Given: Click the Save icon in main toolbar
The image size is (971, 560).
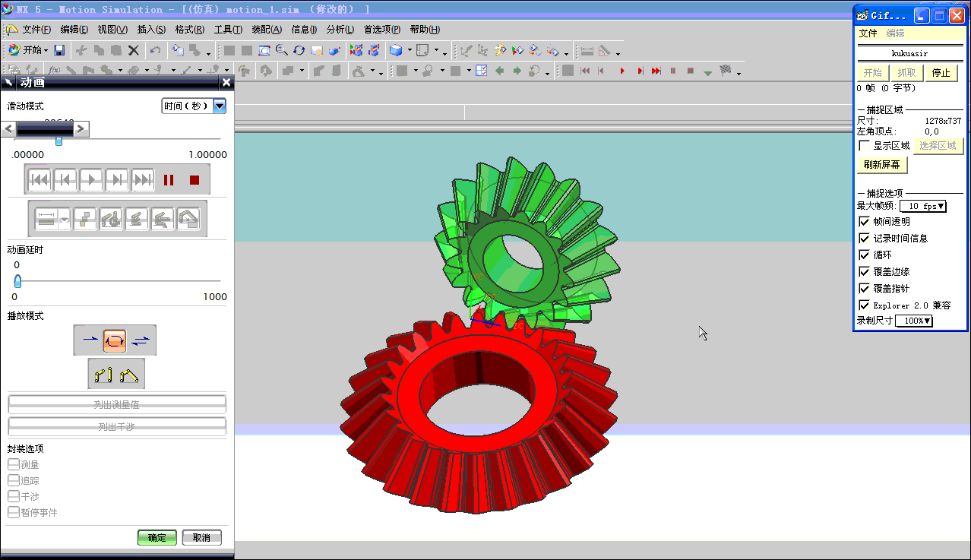Looking at the screenshot, I should 59,50.
